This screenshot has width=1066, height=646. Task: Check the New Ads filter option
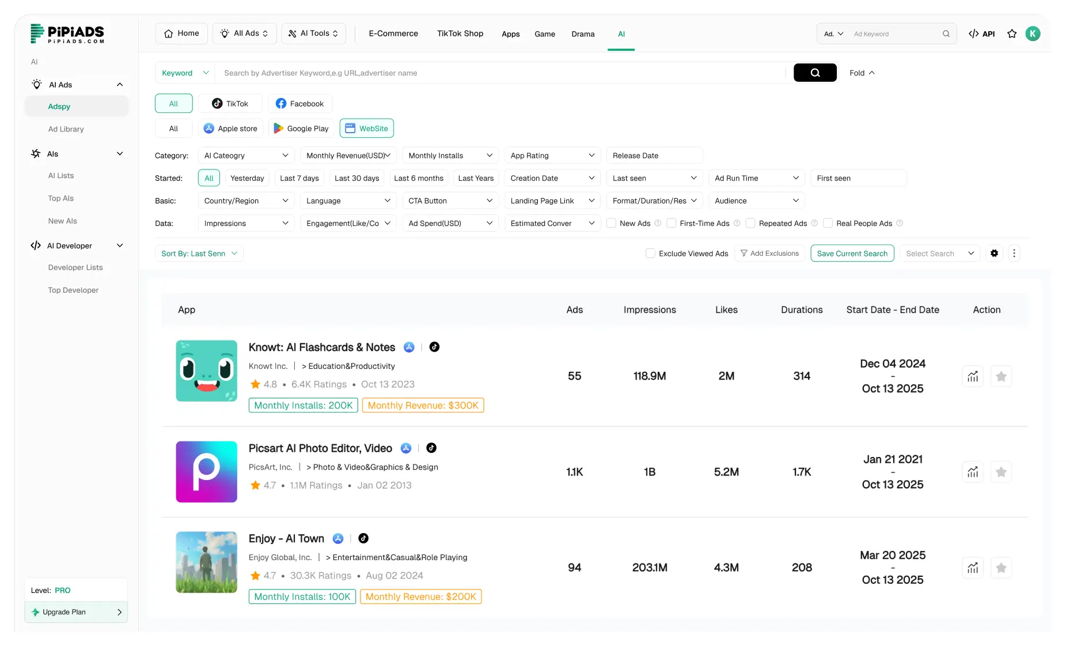point(612,223)
